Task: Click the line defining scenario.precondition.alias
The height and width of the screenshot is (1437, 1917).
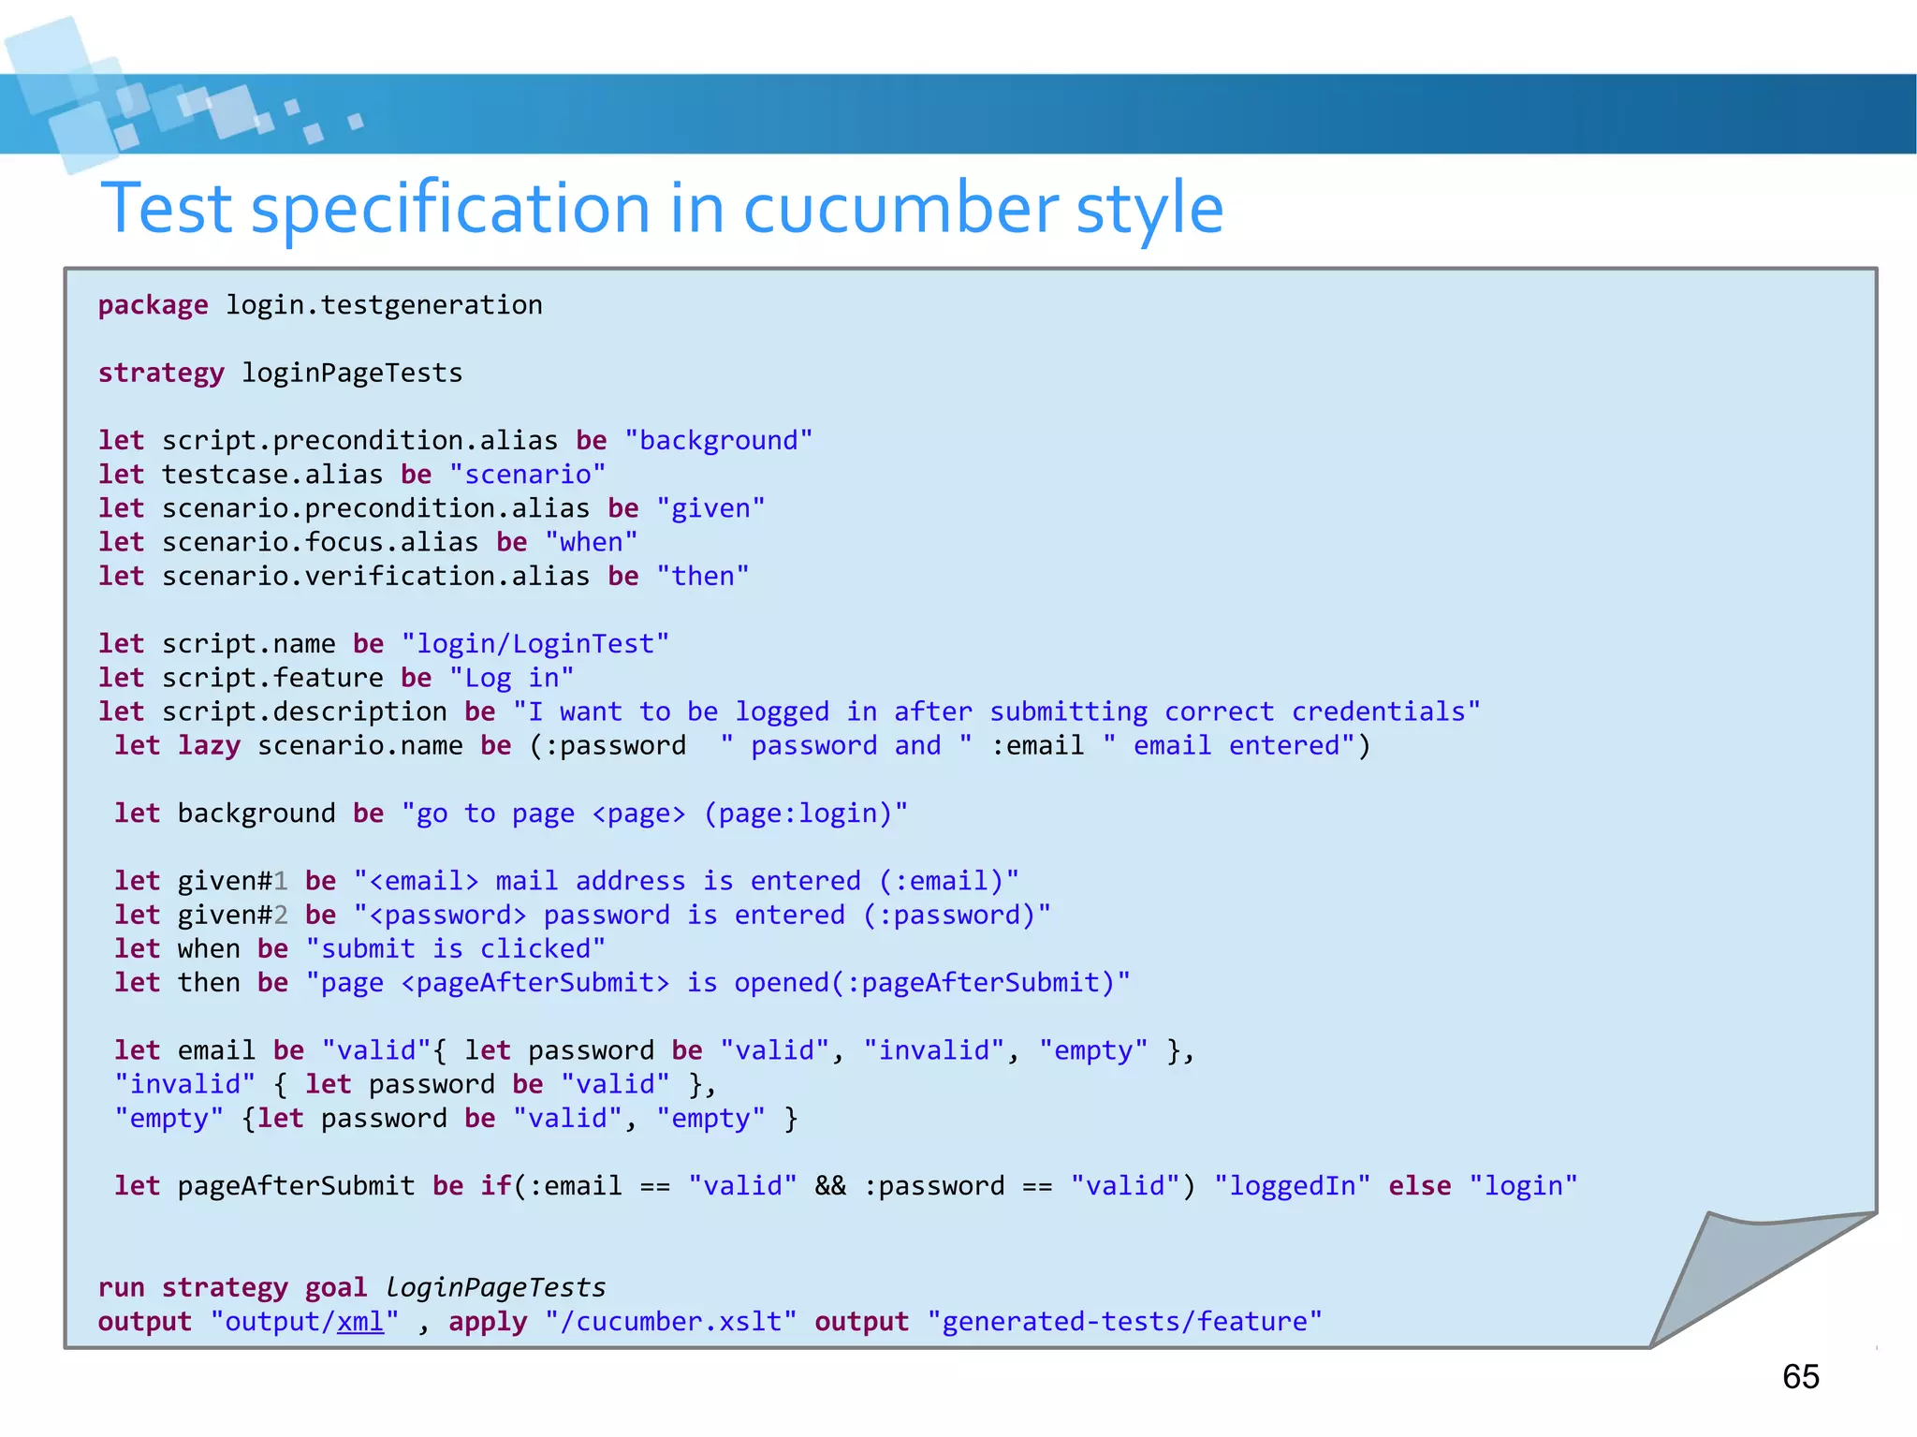Action: tap(432, 508)
